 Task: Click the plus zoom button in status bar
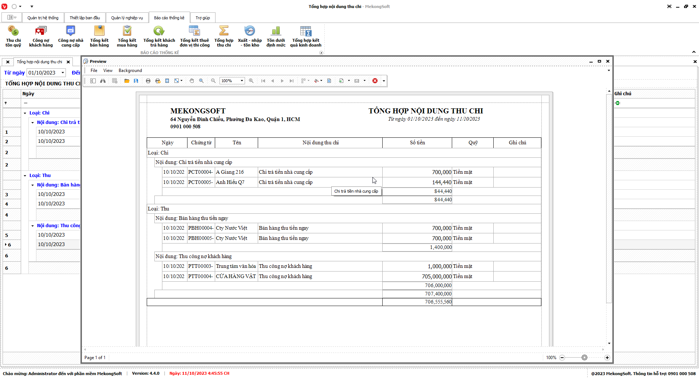pos(607,358)
